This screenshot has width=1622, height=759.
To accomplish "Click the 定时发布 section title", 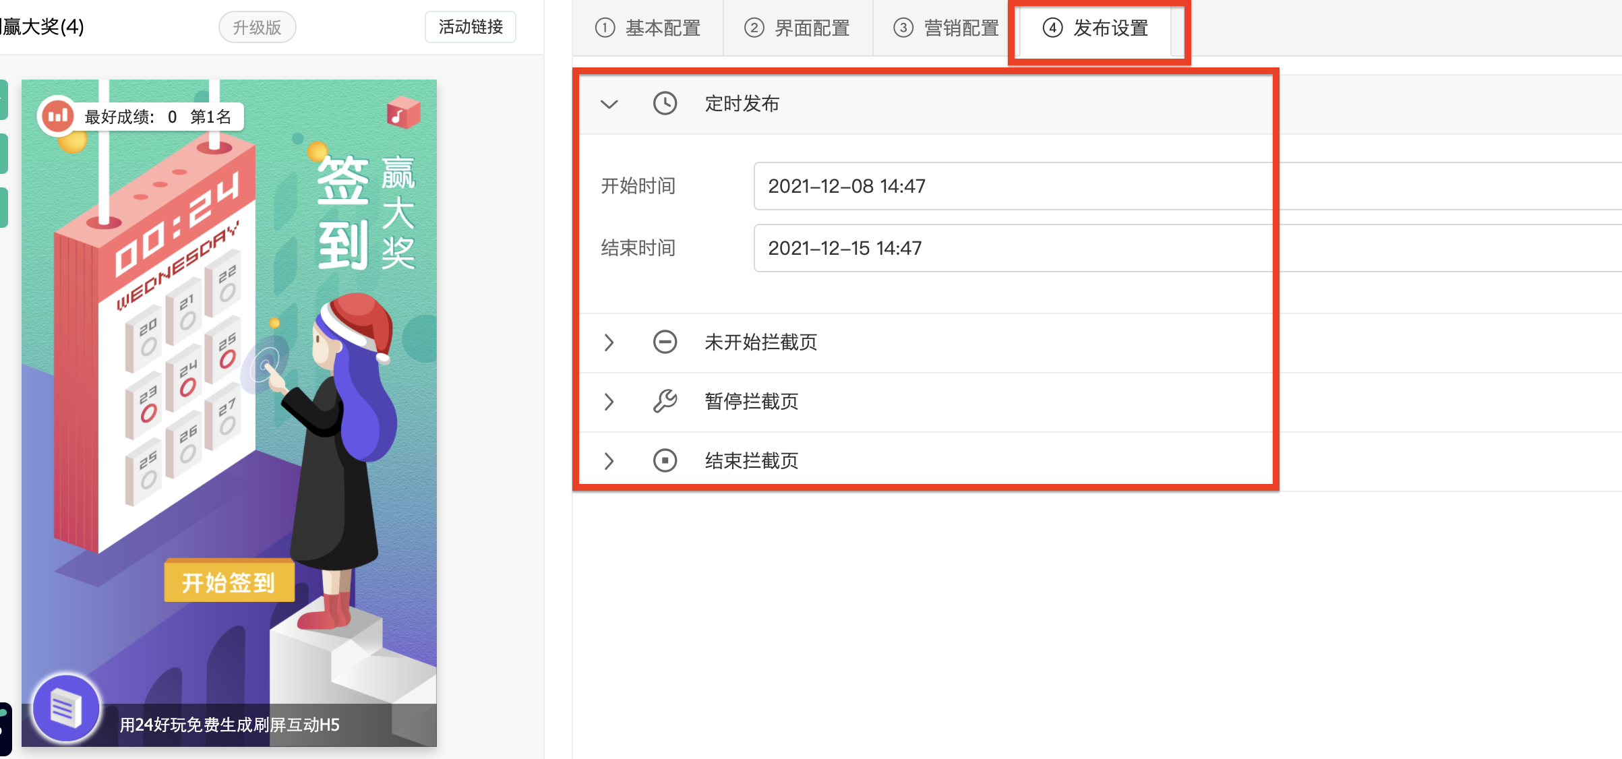I will (742, 104).
